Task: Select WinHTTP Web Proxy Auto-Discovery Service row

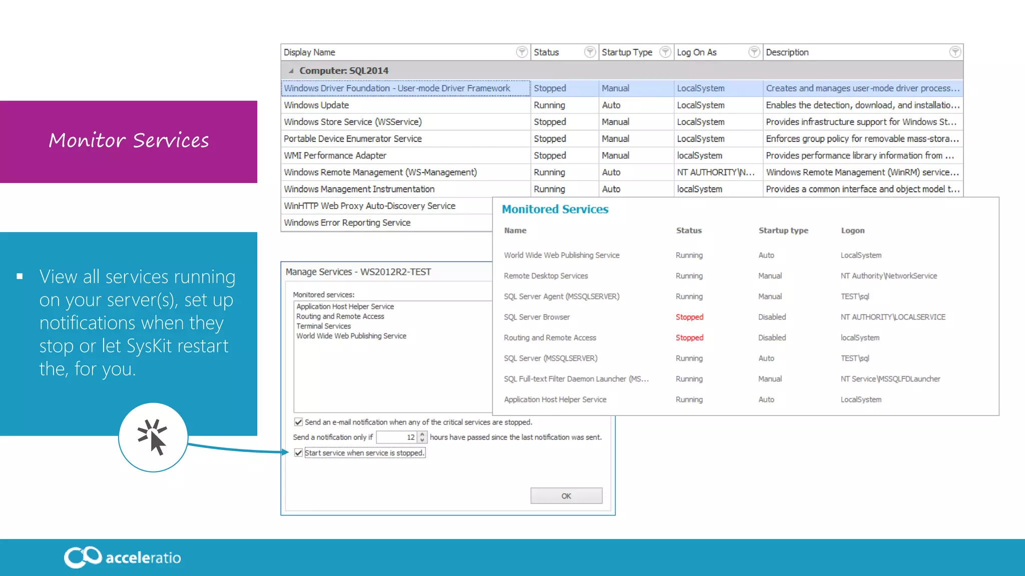Action: click(387, 206)
